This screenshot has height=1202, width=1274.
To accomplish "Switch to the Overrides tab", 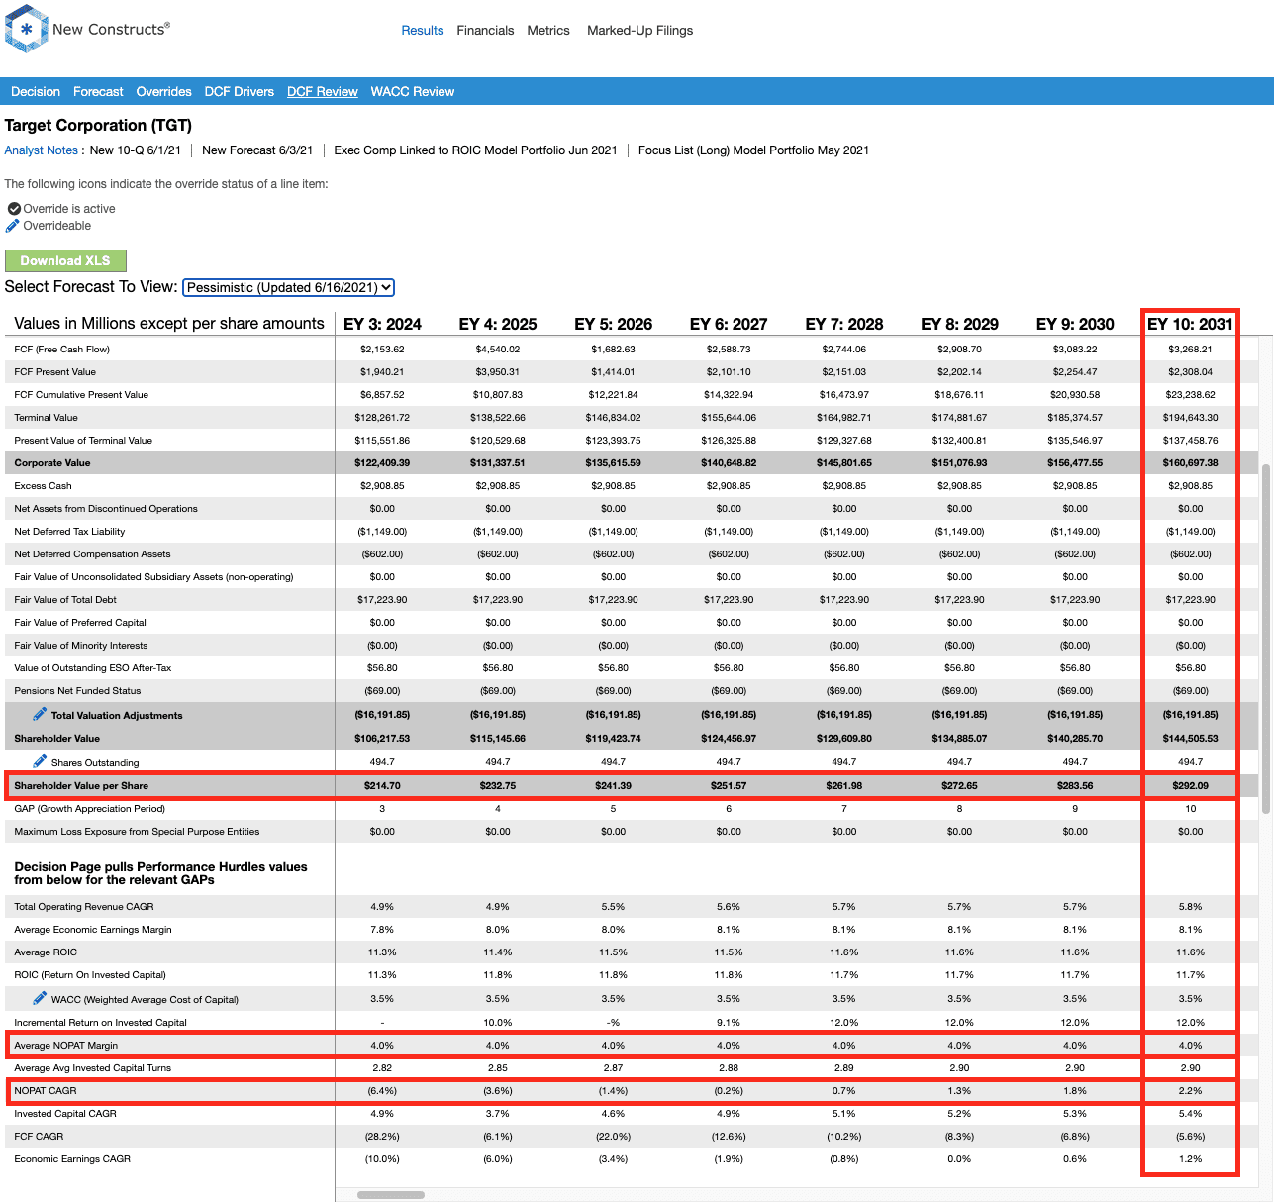I will tap(163, 91).
